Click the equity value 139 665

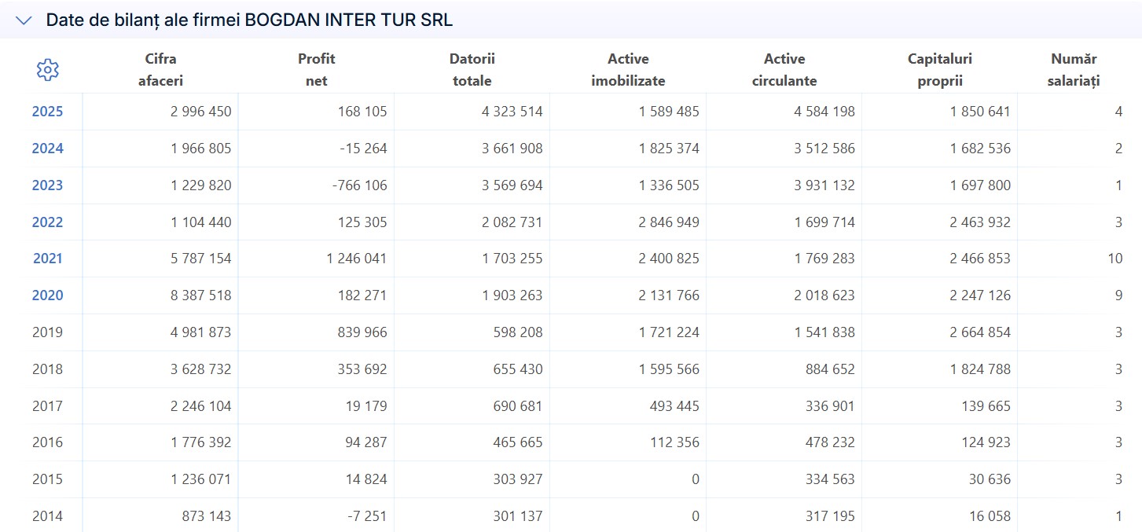(986, 406)
